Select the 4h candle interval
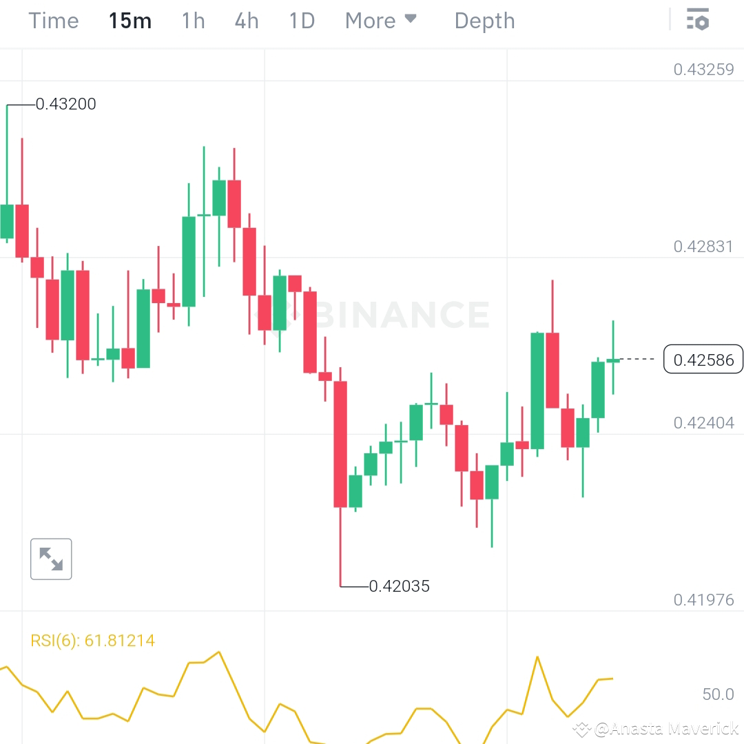This screenshot has height=744, width=744. [x=246, y=21]
